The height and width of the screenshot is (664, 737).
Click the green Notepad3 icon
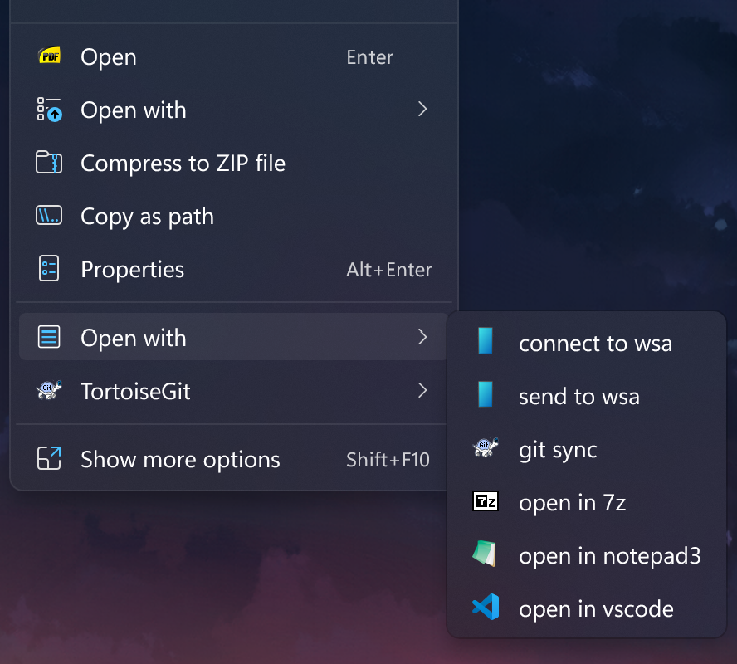point(485,554)
